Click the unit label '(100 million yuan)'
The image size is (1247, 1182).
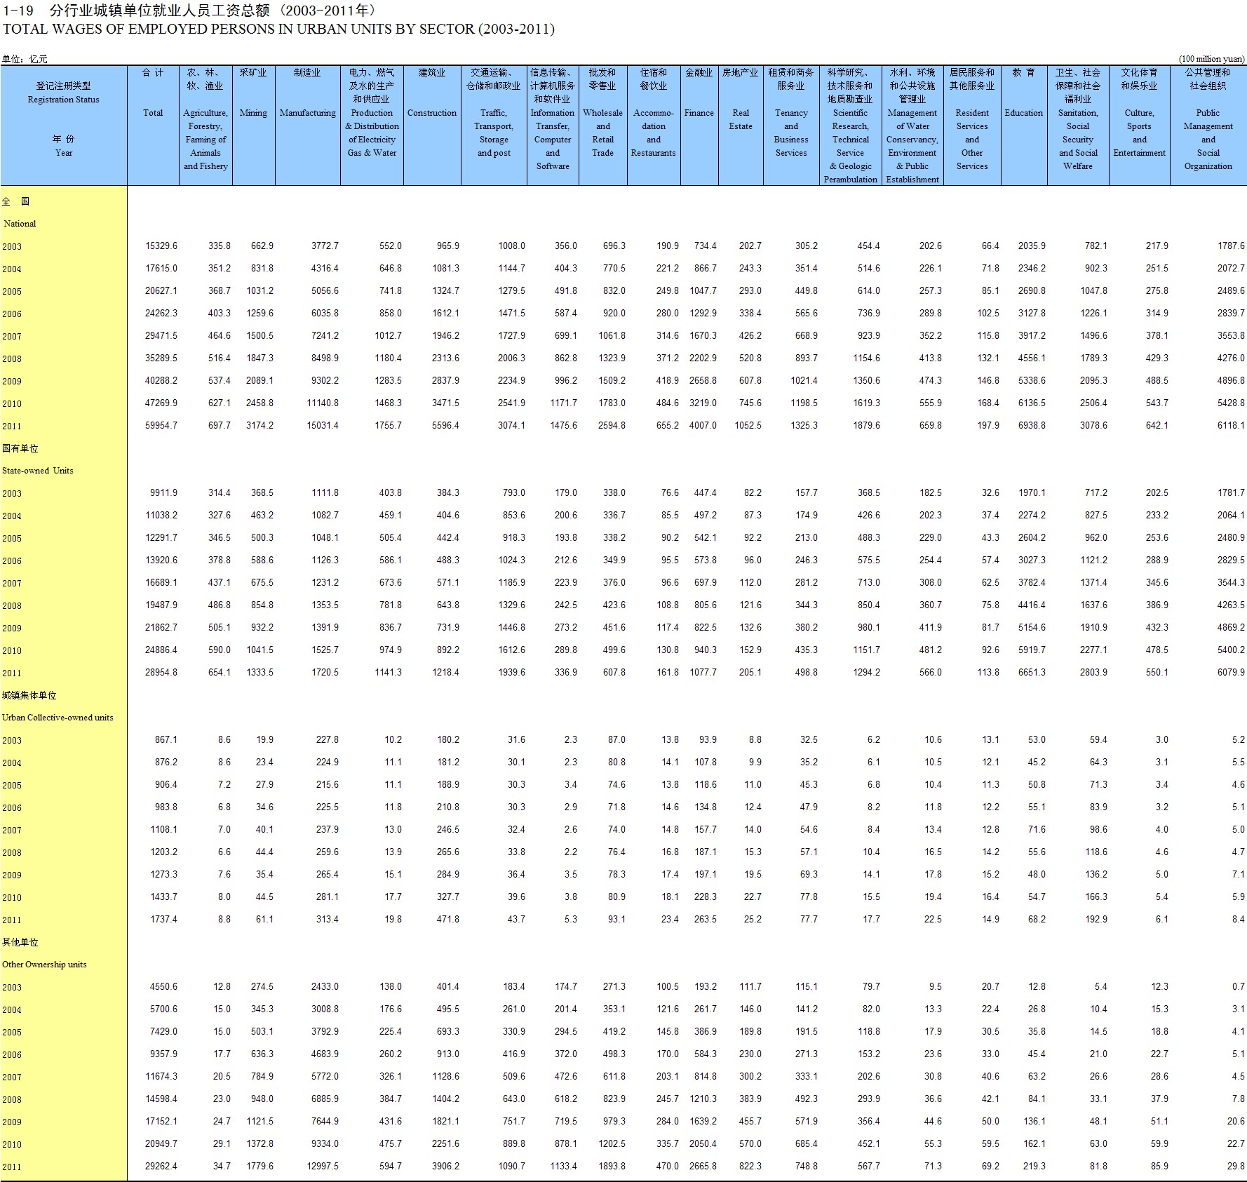(x=1211, y=59)
